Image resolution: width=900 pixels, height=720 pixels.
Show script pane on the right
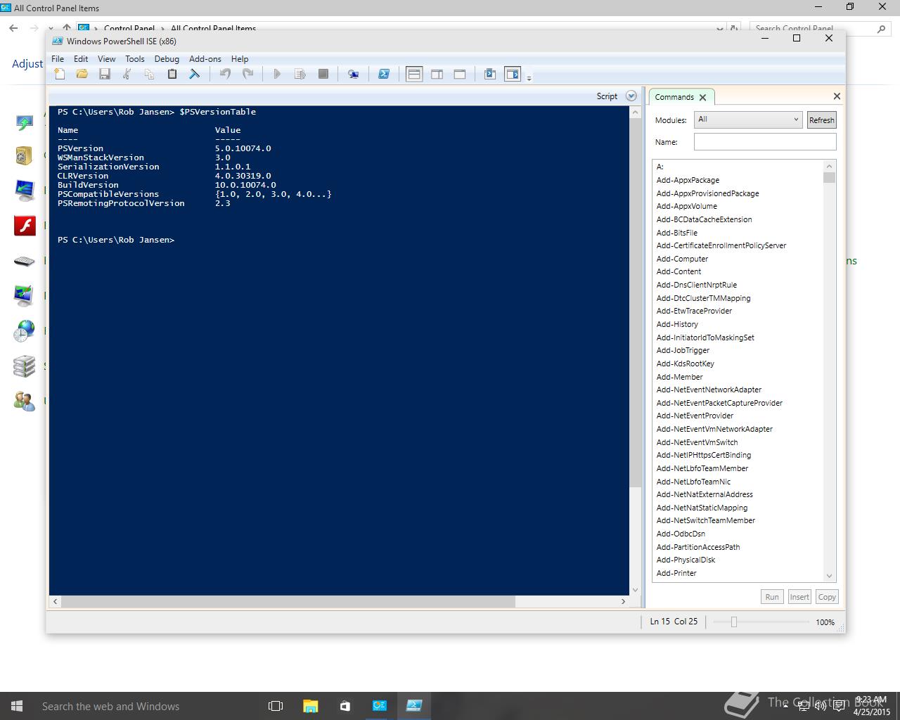[437, 74]
